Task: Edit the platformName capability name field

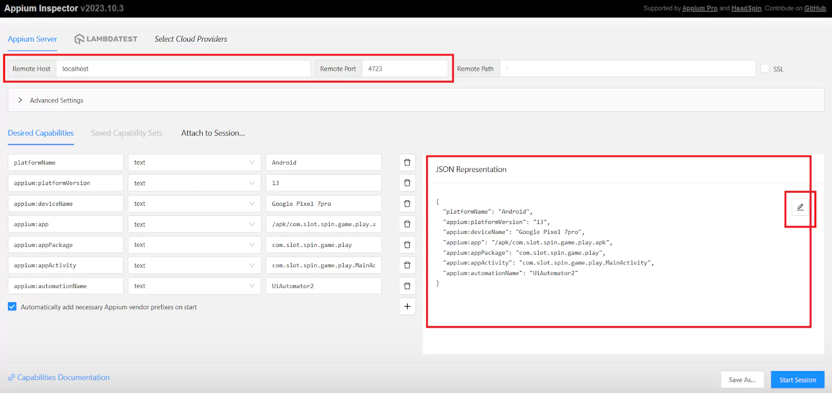Action: (66, 162)
